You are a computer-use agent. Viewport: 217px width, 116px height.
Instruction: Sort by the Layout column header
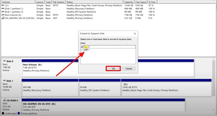coord(40,2)
